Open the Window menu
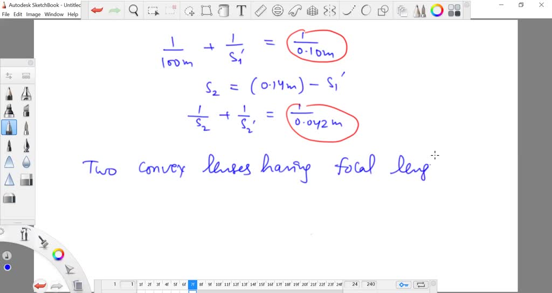The width and height of the screenshot is (552, 293). (x=54, y=14)
